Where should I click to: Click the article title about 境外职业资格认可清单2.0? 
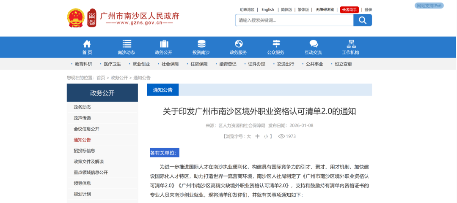click(259, 111)
